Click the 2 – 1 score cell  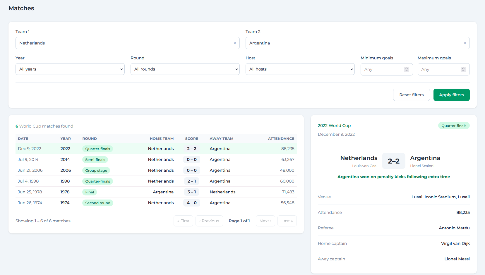click(192, 181)
